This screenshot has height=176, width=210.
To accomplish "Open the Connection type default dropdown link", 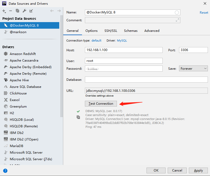I will click(x=96, y=41).
